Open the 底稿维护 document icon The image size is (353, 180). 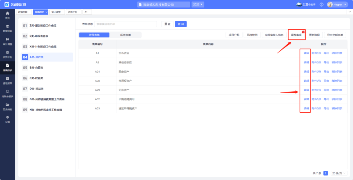coord(8,65)
